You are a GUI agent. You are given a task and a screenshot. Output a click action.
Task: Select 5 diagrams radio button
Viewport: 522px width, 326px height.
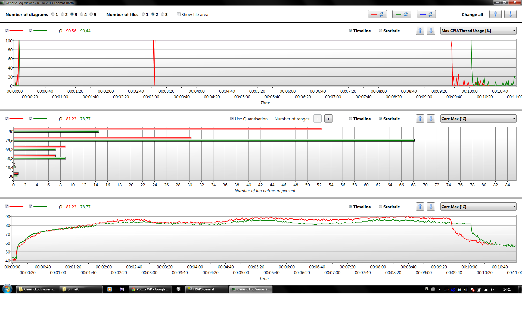(x=91, y=14)
